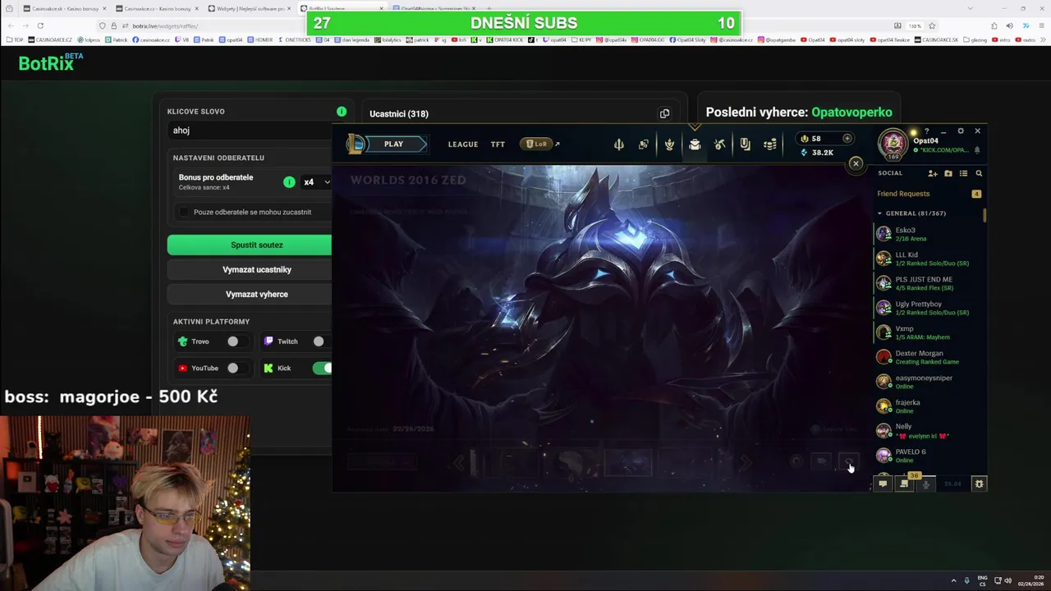1051x591 pixels.
Task: Select friend Nelly
Action: [x=929, y=431]
